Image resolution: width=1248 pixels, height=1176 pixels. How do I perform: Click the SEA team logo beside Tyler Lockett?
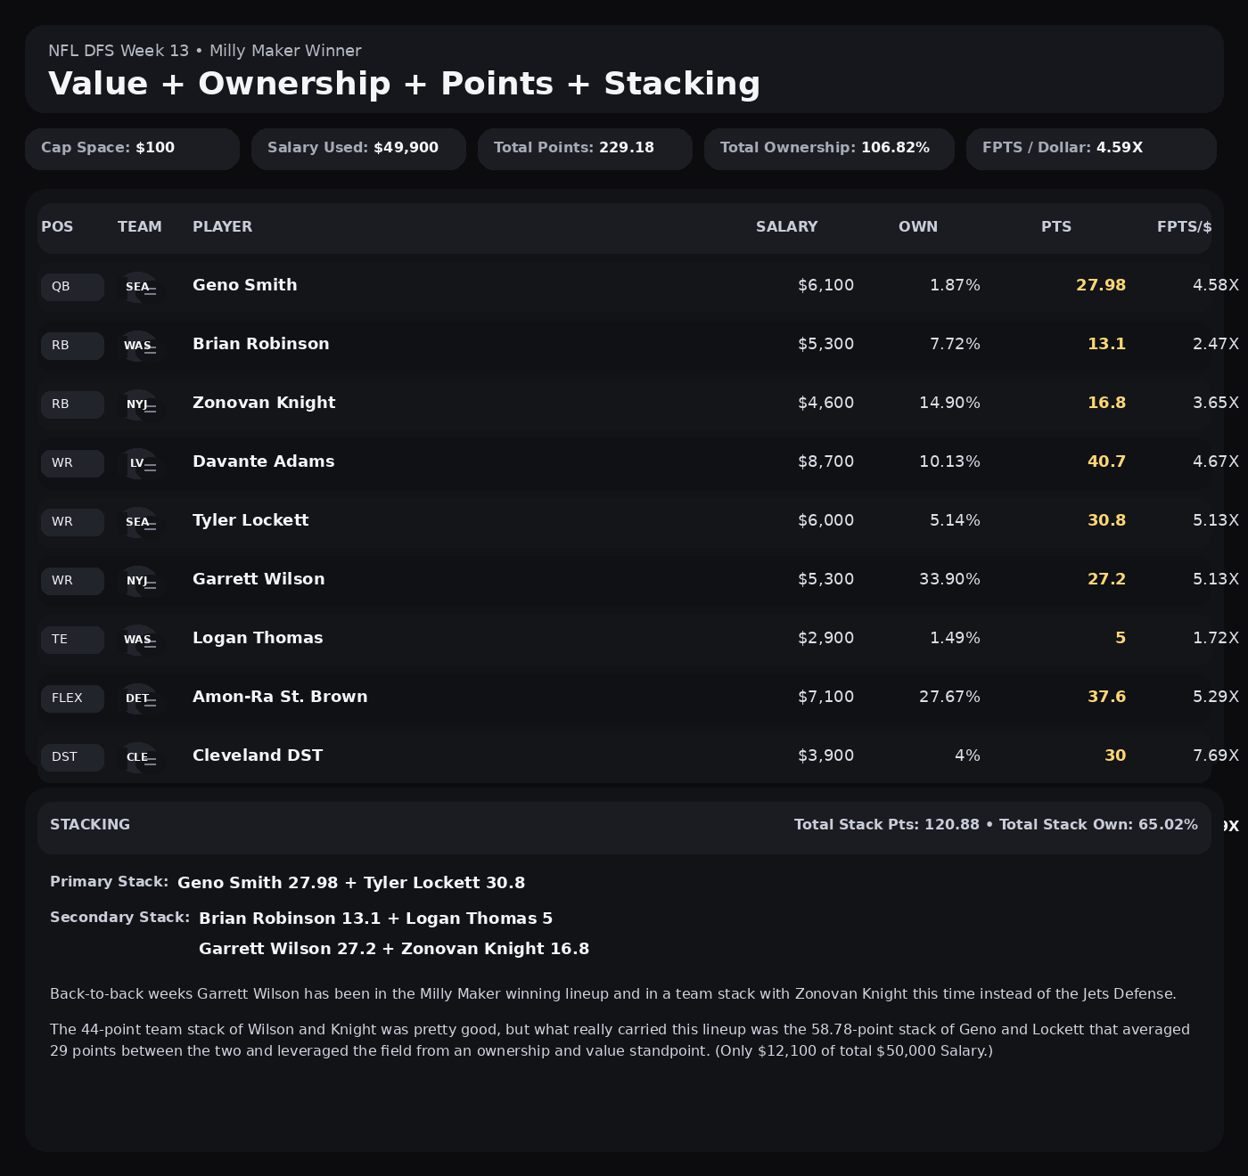tap(139, 522)
